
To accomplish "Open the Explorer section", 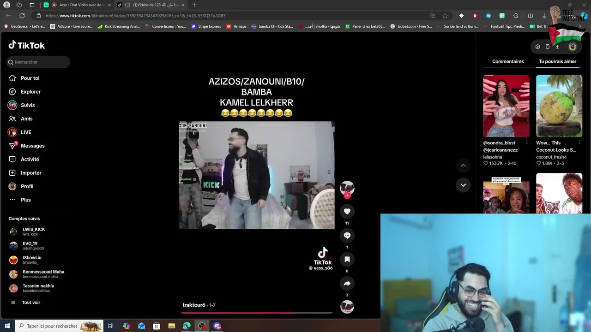I will coord(24,92).
